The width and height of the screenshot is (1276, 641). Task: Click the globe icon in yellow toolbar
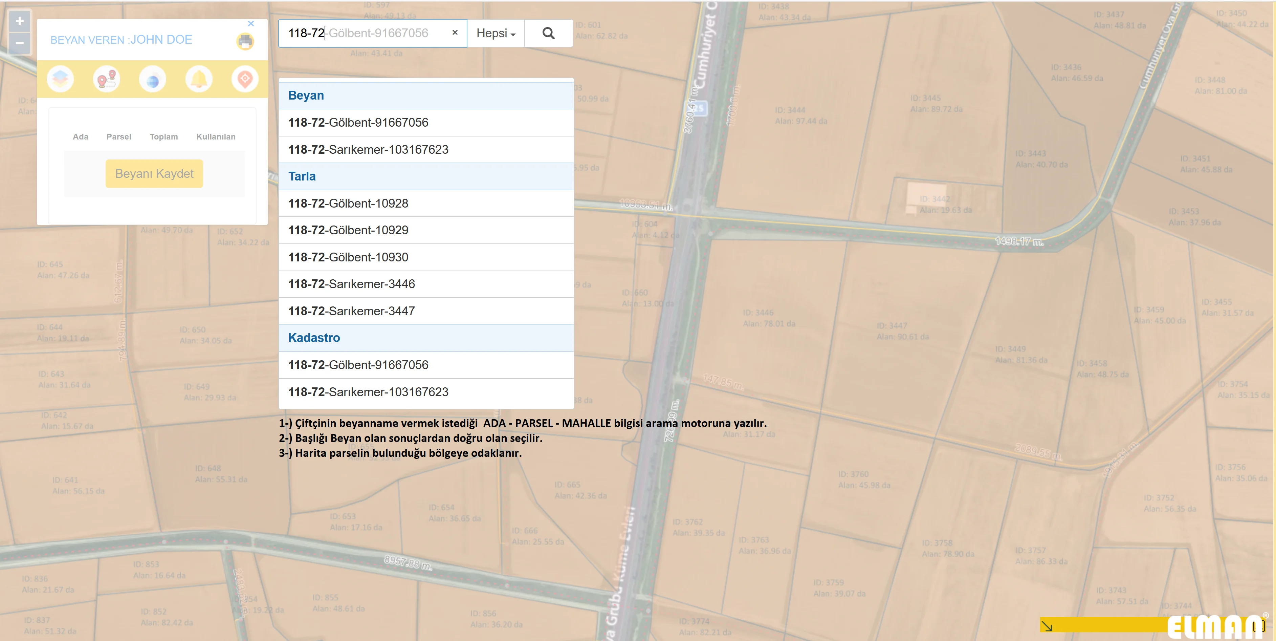[153, 79]
